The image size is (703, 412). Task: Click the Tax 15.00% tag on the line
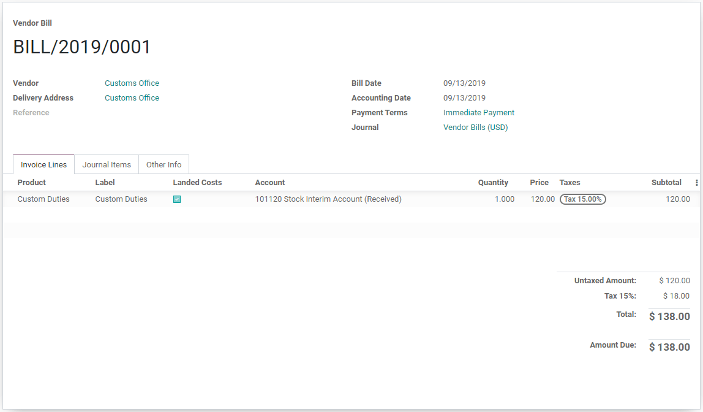582,199
